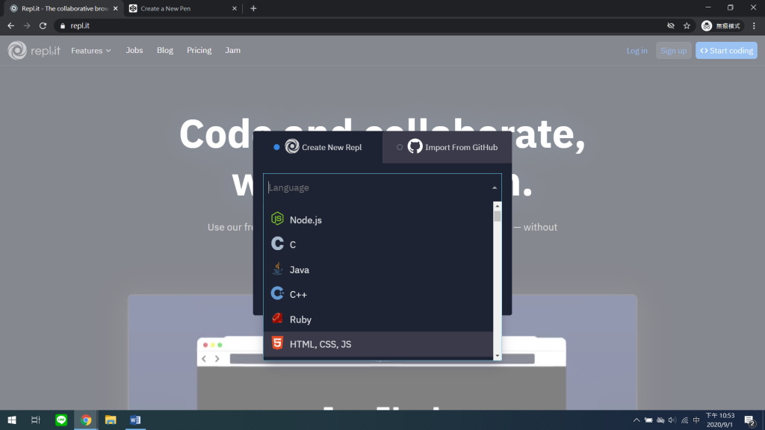Click the GitHub octocat icon
Image resolution: width=765 pixels, height=430 pixels.
(x=415, y=146)
